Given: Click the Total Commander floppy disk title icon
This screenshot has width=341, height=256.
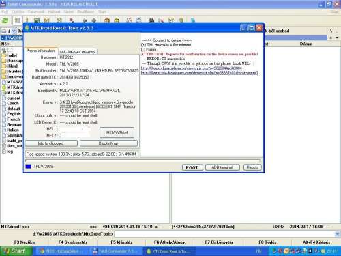Looking at the screenshot, I should 3,4.
